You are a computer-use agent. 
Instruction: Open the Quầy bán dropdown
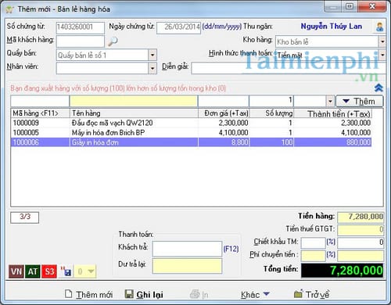[x=152, y=55]
